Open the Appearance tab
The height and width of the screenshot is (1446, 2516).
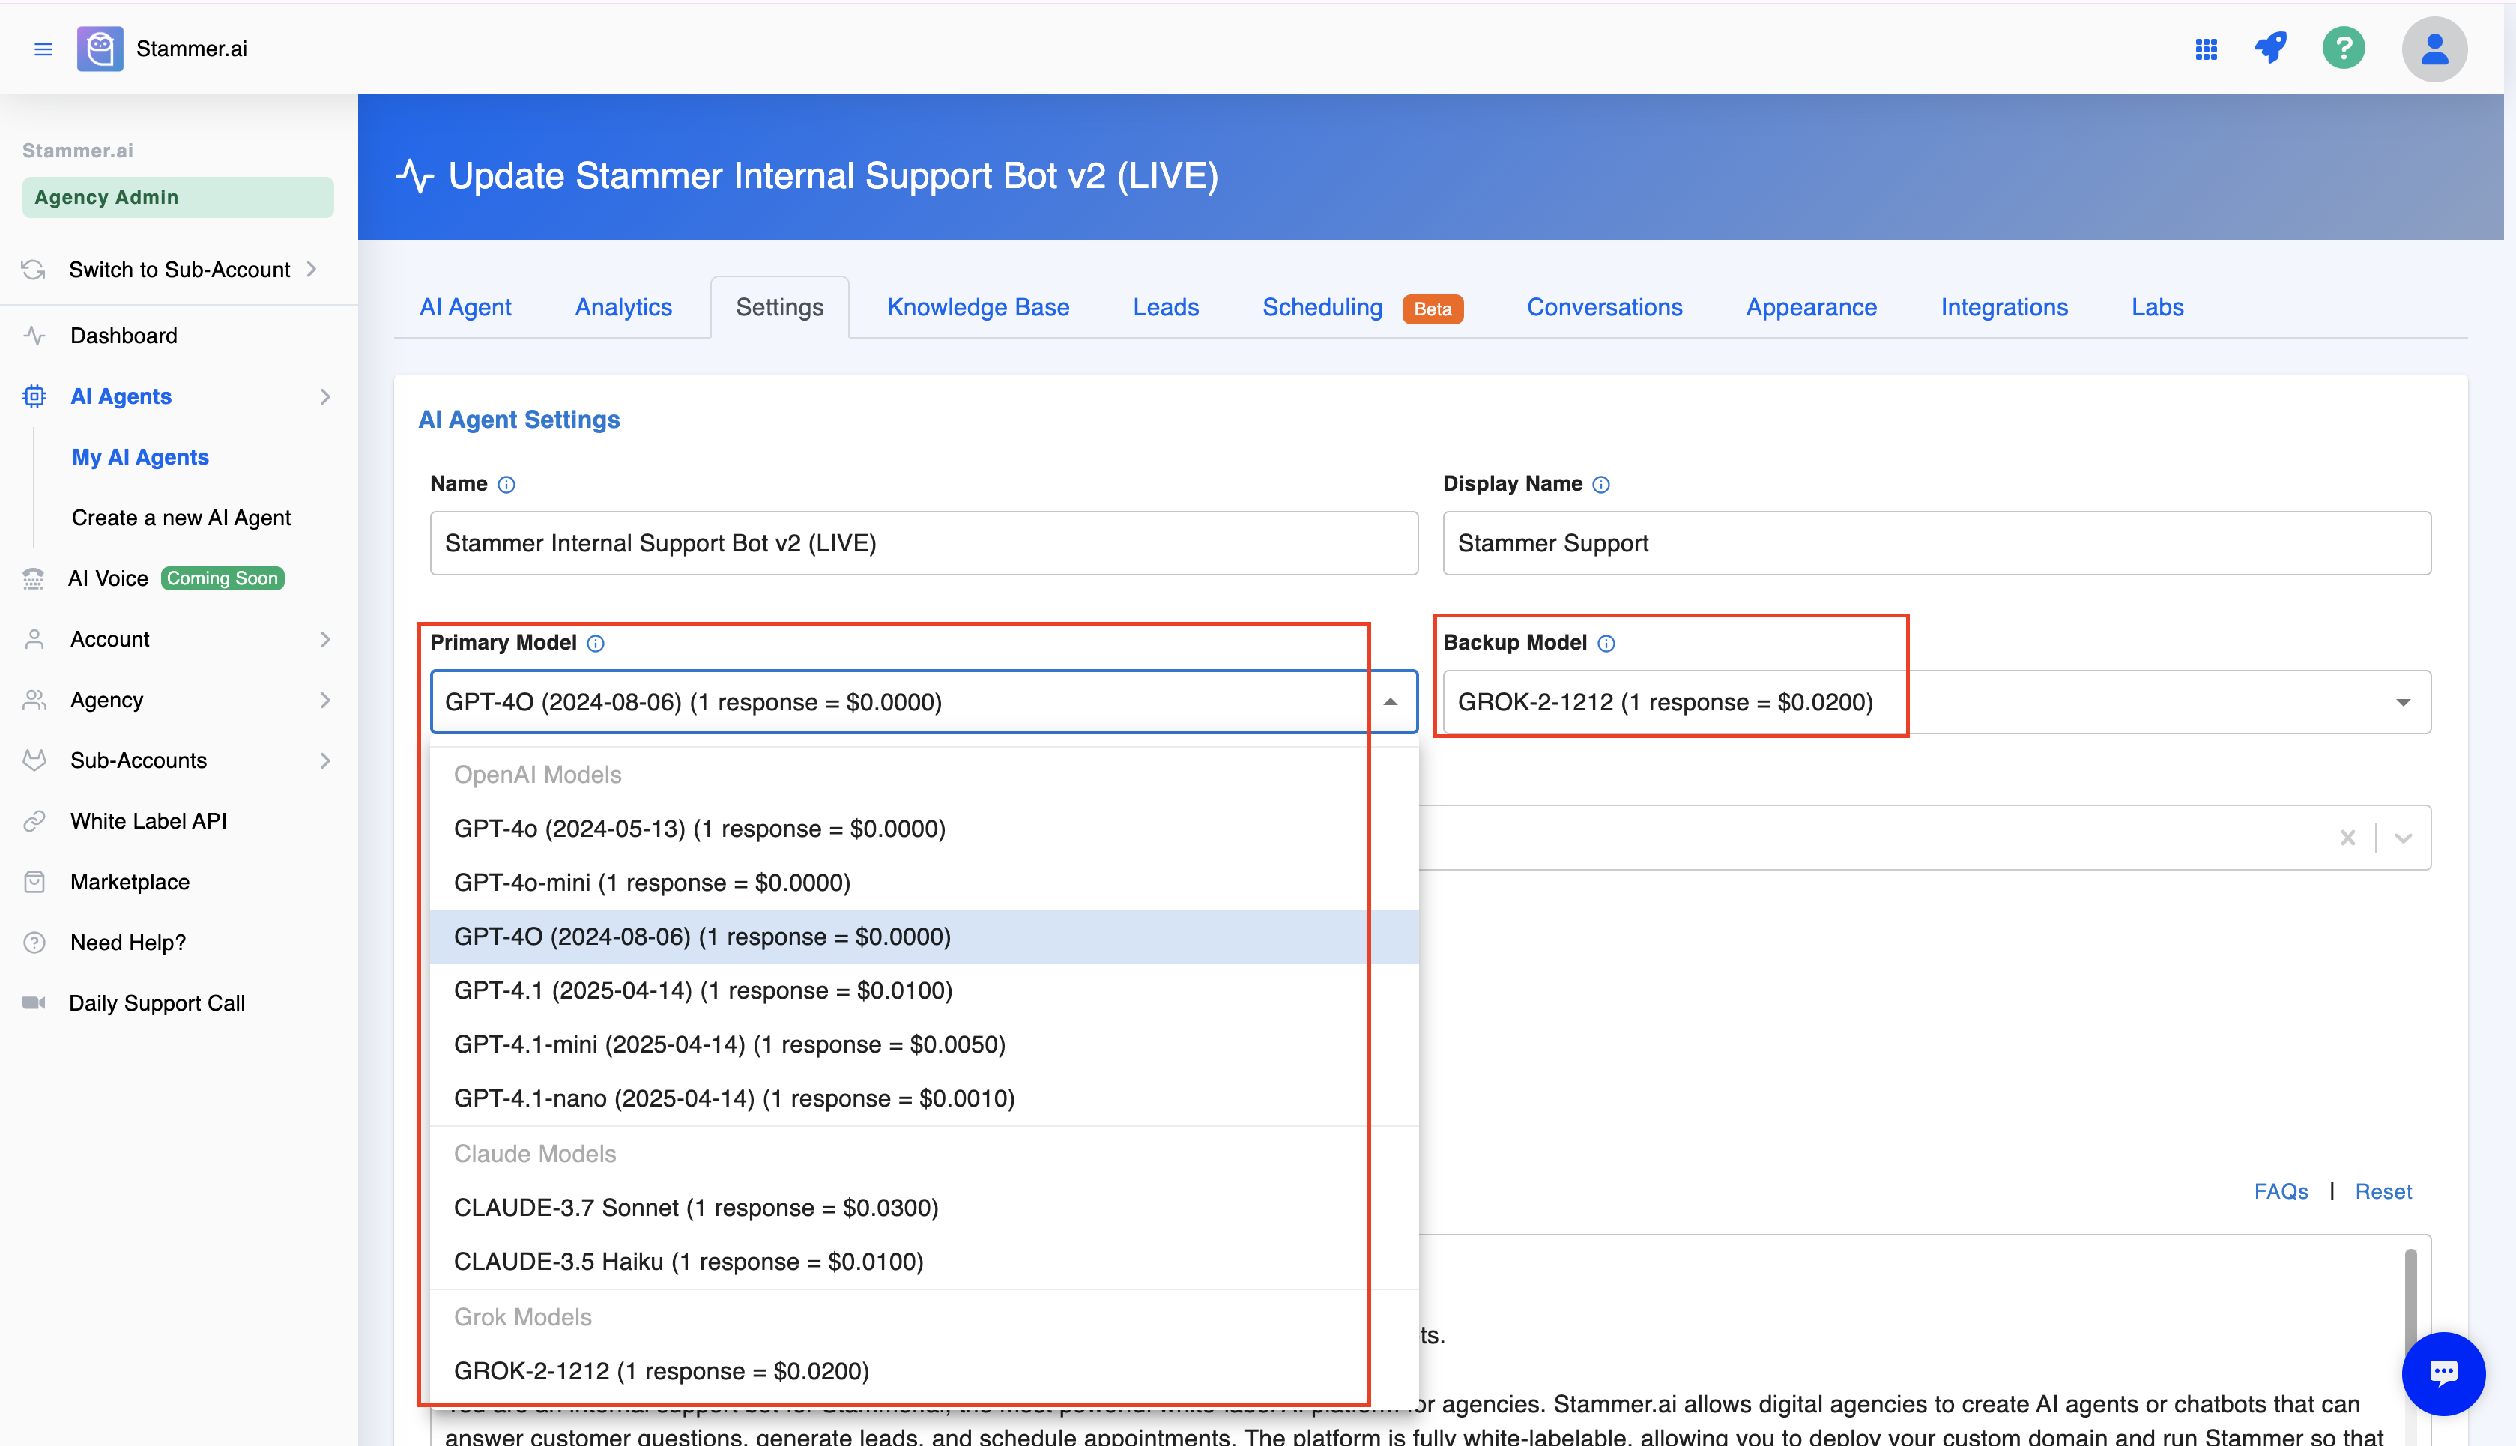(1811, 308)
